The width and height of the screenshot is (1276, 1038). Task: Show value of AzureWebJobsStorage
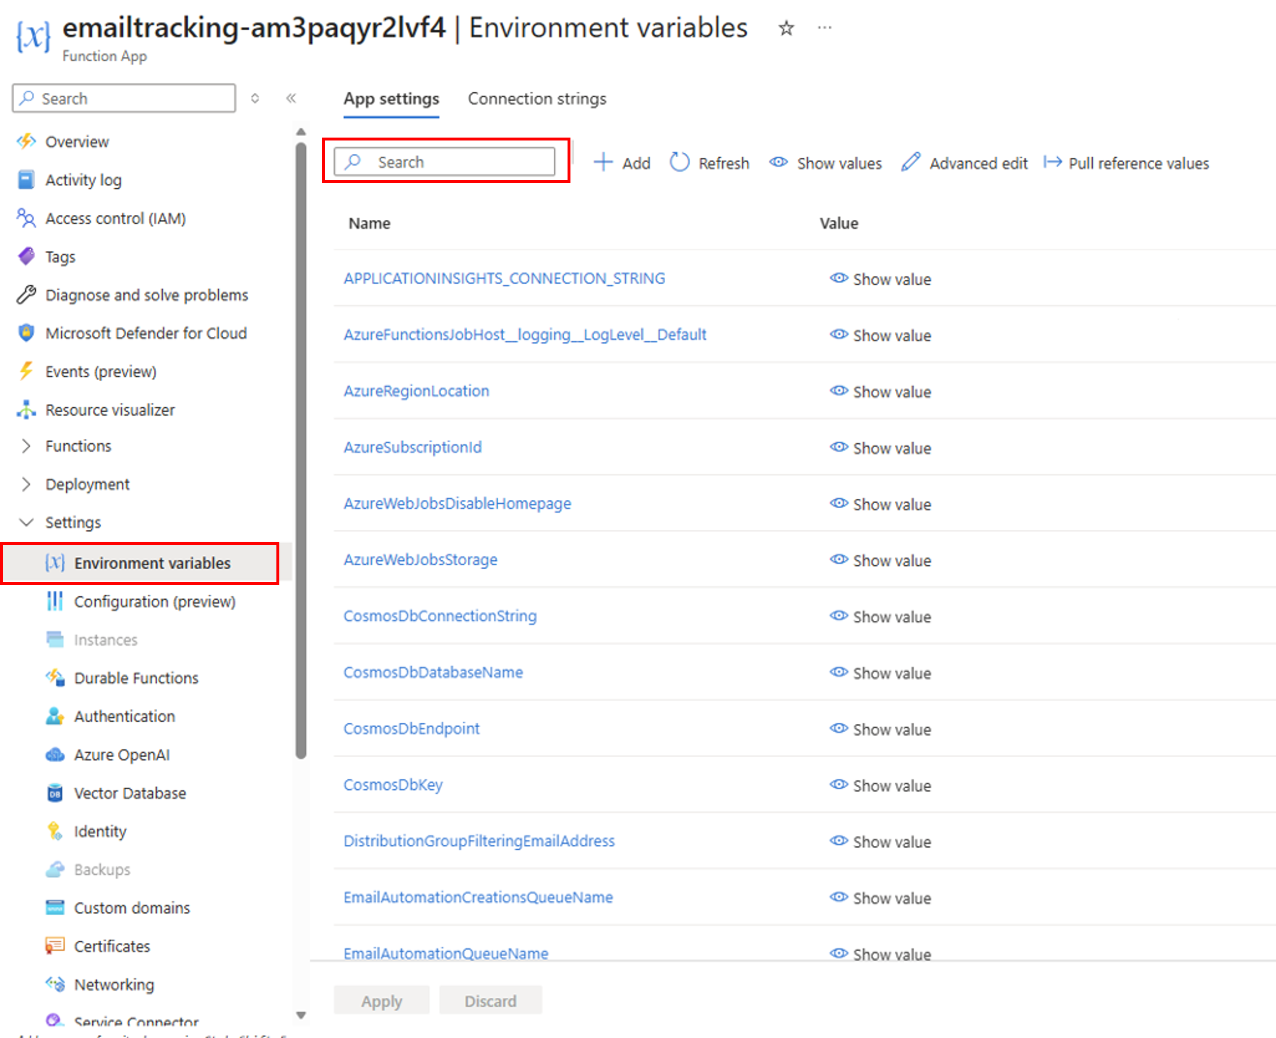pos(880,559)
